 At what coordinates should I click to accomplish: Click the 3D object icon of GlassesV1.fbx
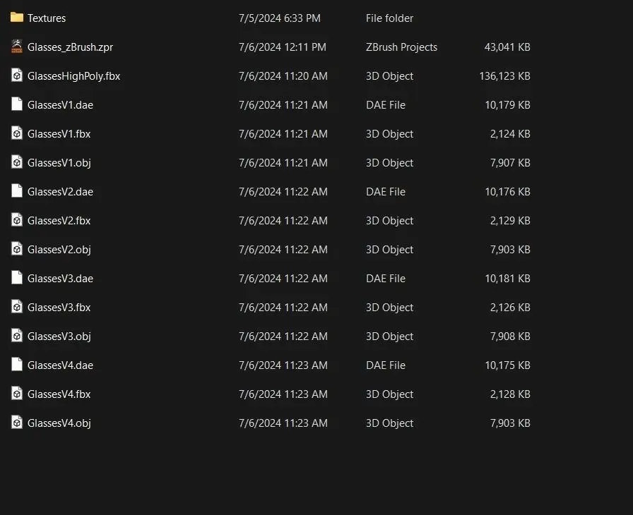coord(17,133)
